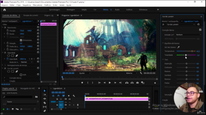Open the Marcadores menu
The height and width of the screenshot is (115, 206).
[38, 5]
